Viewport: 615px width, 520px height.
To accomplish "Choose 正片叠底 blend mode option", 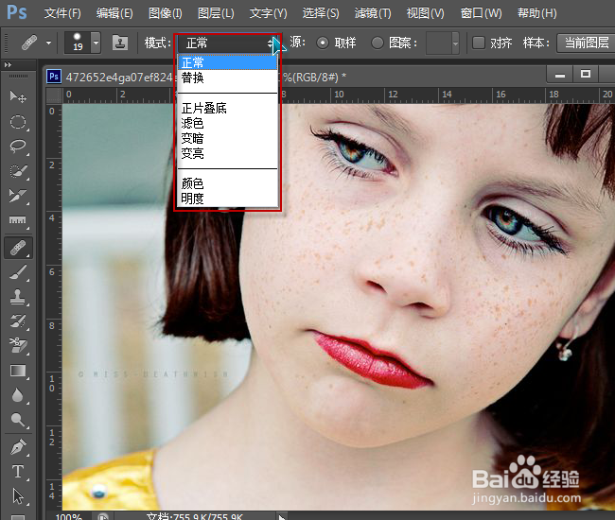I will [x=227, y=108].
